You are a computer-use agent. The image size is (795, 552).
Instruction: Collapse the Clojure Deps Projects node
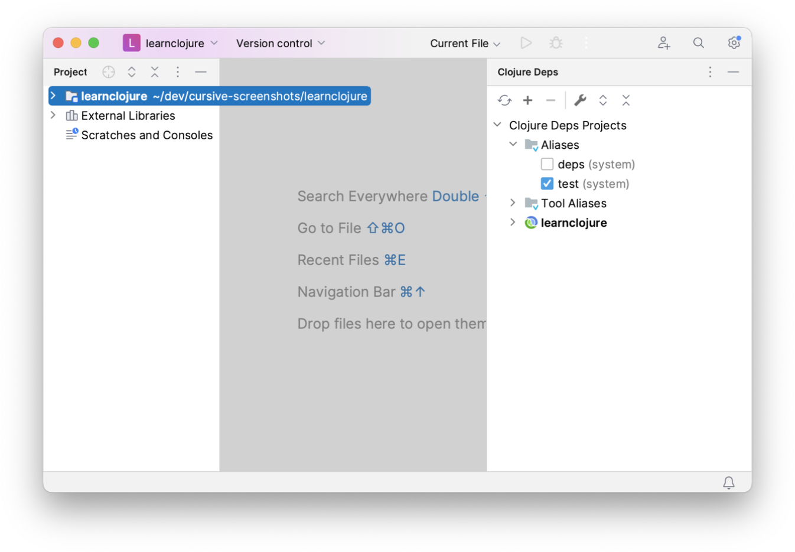tap(497, 125)
